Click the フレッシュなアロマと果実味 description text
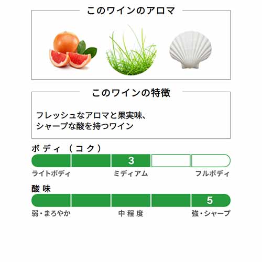Screen dimensions: 262x262 [91, 115]
